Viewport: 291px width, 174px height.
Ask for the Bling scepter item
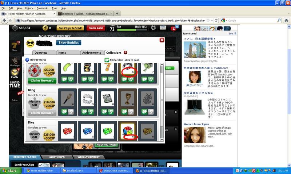(64, 112)
